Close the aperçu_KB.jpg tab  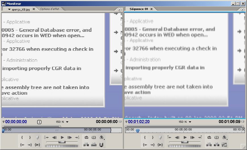tap(33, 9)
